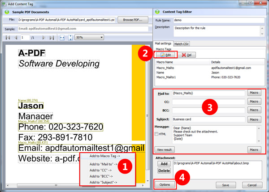Select the Macro_Mailto row
Screen dimensions: 269x192
[x=210, y=68]
